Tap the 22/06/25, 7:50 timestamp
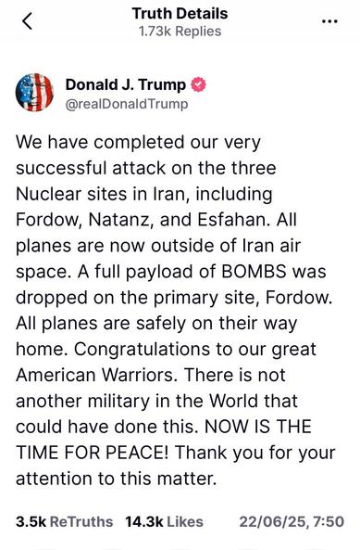The height and width of the screenshot is (550, 360). (x=292, y=521)
